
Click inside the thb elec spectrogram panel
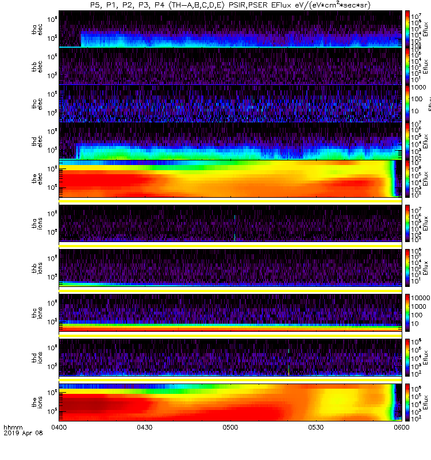point(230,66)
